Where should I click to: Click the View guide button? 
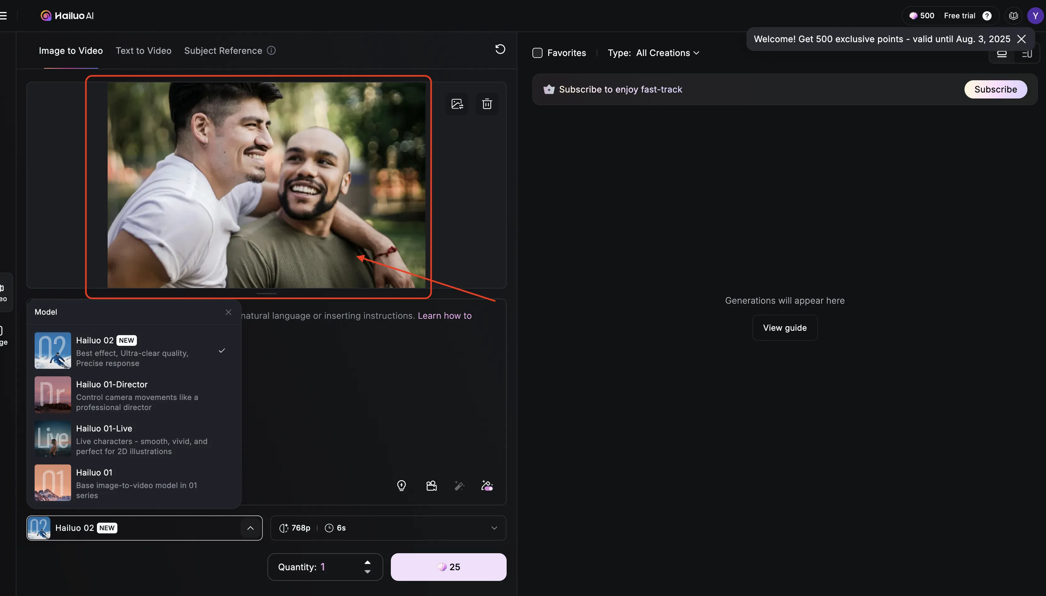tap(784, 328)
